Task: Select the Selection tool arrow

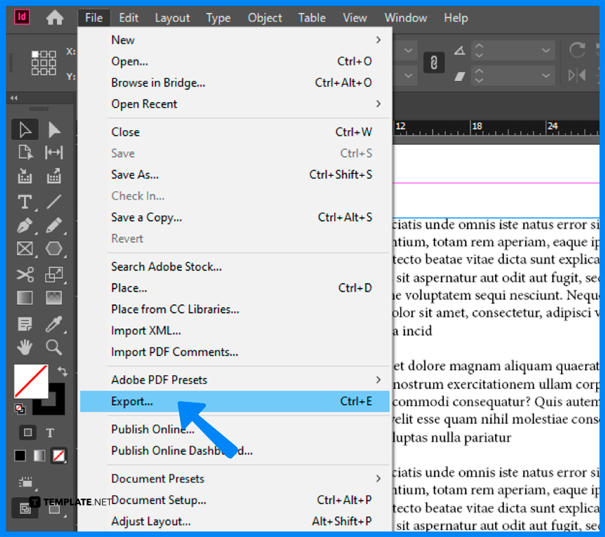Action: click(x=25, y=128)
